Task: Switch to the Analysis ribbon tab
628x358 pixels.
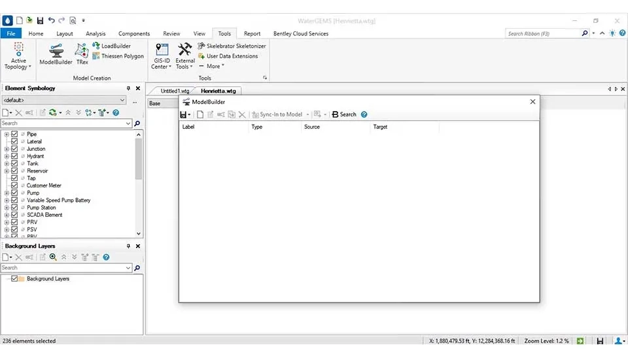Action: point(96,34)
